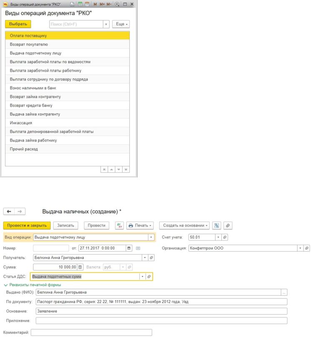Open Получатель Белкина card icon
This screenshot has height=347, width=311.
click(x=151, y=258)
